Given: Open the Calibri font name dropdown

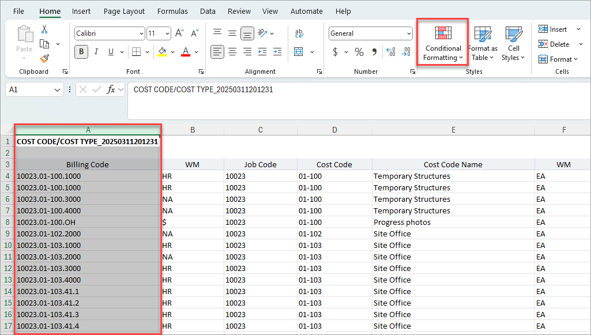Looking at the screenshot, I should [141, 33].
